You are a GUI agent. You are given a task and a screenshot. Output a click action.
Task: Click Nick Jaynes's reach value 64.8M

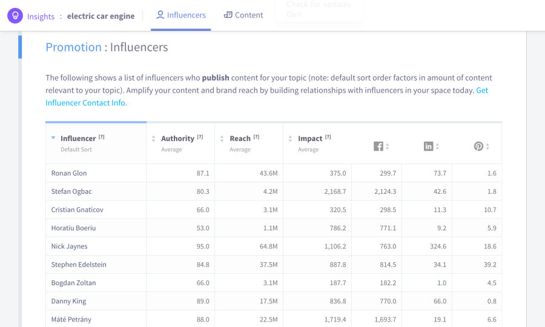pos(269,246)
